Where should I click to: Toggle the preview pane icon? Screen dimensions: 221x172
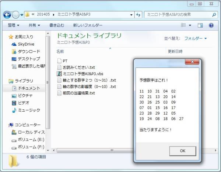(200, 25)
